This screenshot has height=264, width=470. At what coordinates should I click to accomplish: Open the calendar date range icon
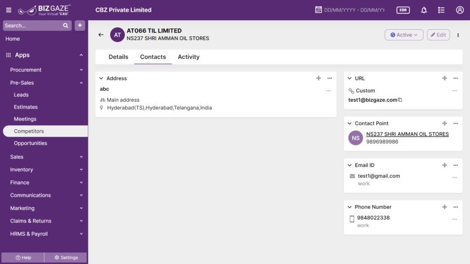click(319, 10)
